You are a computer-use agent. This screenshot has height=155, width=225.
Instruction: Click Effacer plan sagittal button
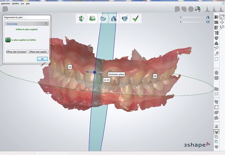click(38, 52)
